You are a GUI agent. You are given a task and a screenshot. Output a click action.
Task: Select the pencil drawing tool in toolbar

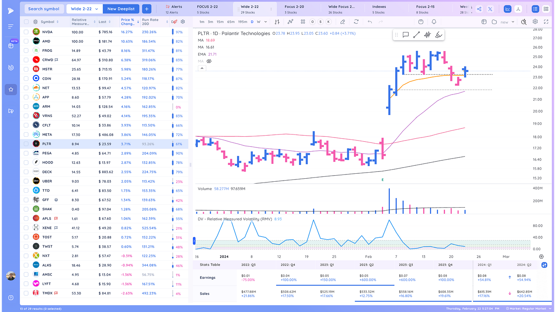tap(343, 22)
